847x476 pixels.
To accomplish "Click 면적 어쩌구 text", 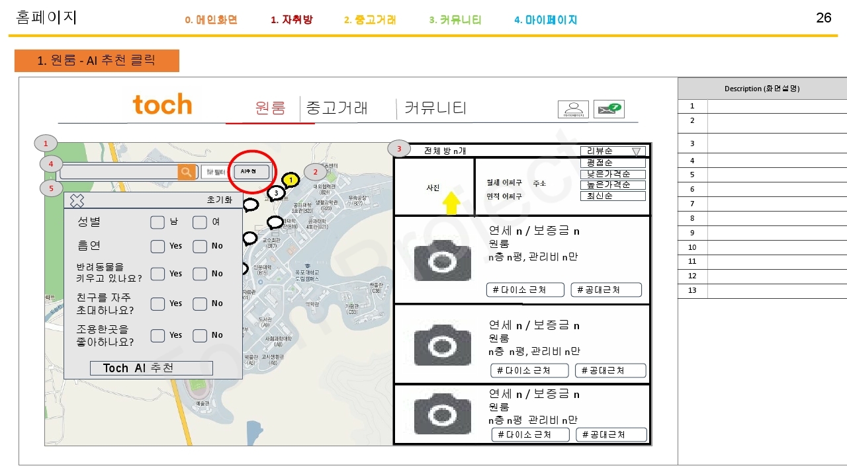I will 504,196.
